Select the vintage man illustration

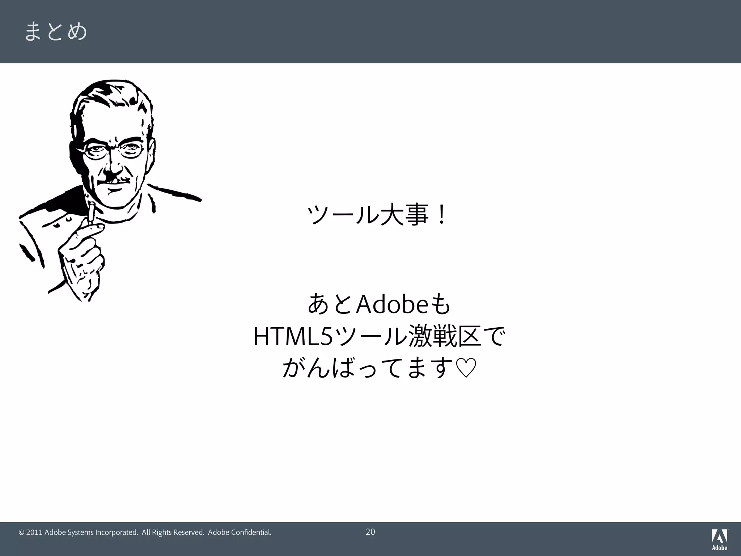click(x=110, y=191)
